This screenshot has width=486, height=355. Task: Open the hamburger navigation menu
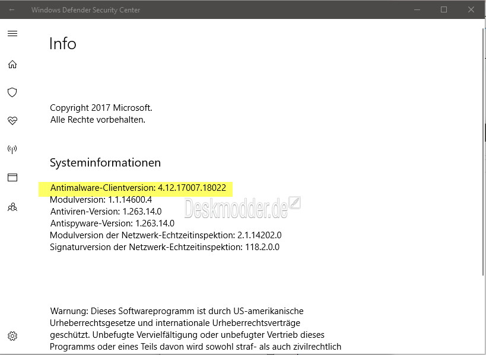12,33
